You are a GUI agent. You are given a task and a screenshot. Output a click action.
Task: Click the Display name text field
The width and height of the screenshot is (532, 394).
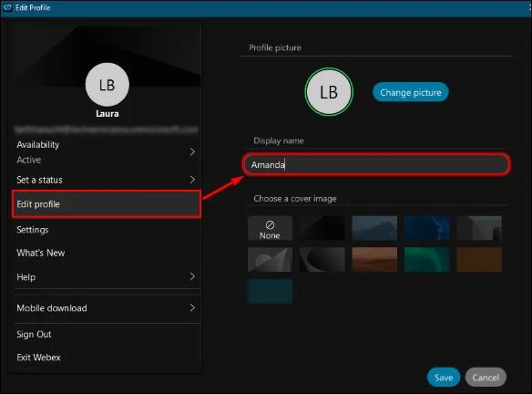[376, 165]
